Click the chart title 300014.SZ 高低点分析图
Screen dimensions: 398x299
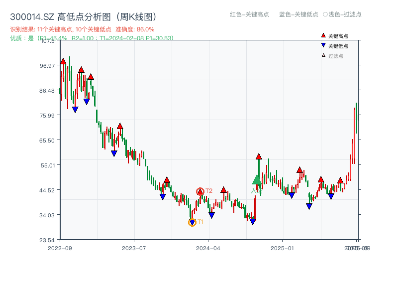[x=83, y=17]
